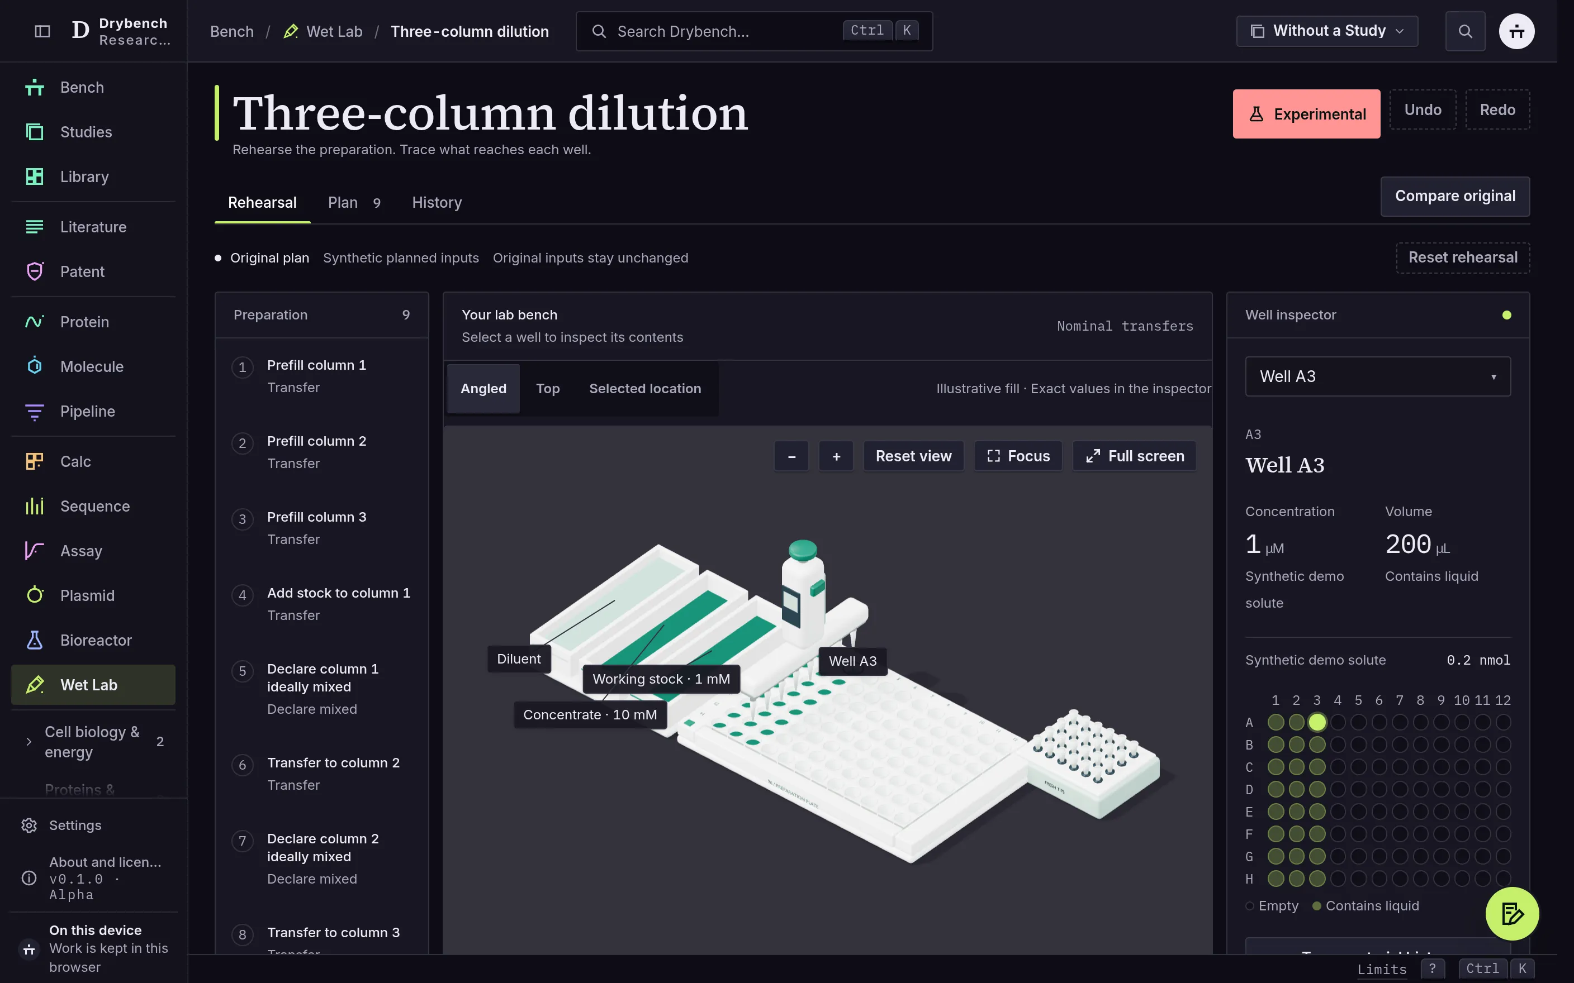Viewport: 1574px width, 983px height.
Task: Switch bench view to Selected location
Action: coord(644,389)
